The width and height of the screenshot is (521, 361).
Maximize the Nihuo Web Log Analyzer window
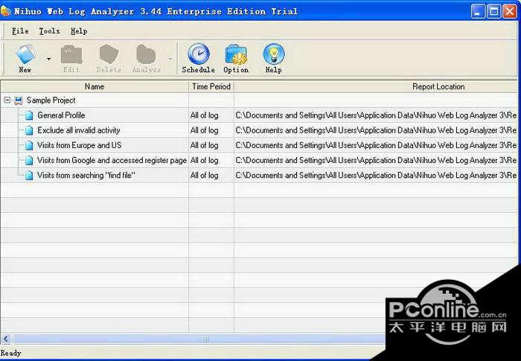click(x=493, y=12)
